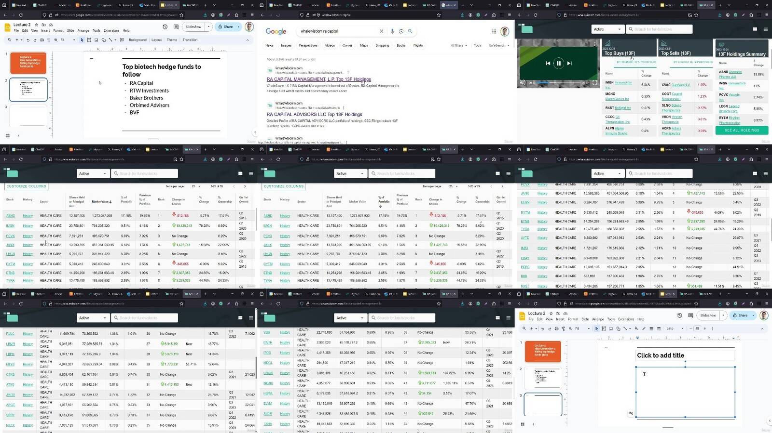772x433 pixels.
Task: Click the Google logo on the results page
Action: click(x=276, y=31)
